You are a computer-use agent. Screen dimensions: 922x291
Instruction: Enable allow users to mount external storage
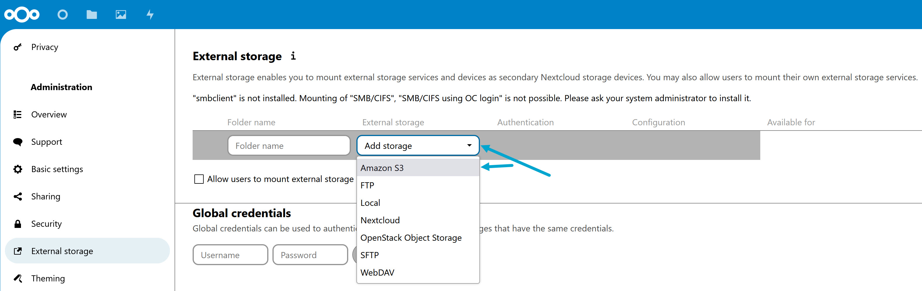(199, 179)
